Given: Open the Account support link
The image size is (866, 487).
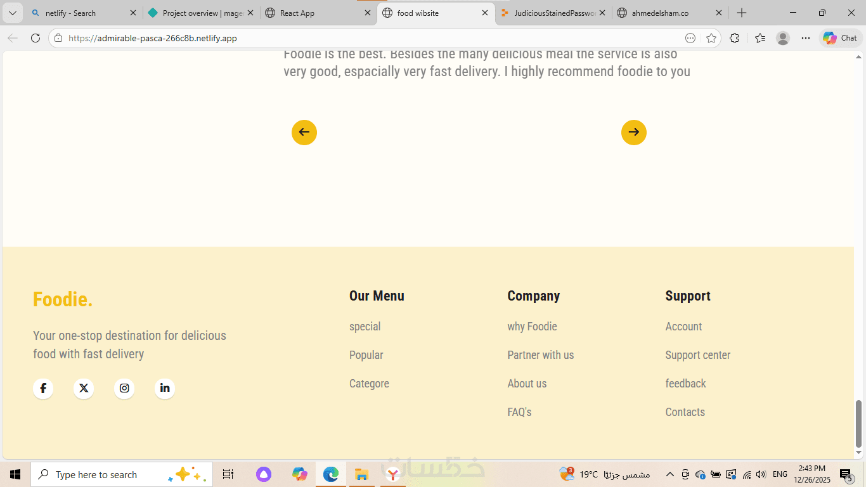Looking at the screenshot, I should [683, 327].
